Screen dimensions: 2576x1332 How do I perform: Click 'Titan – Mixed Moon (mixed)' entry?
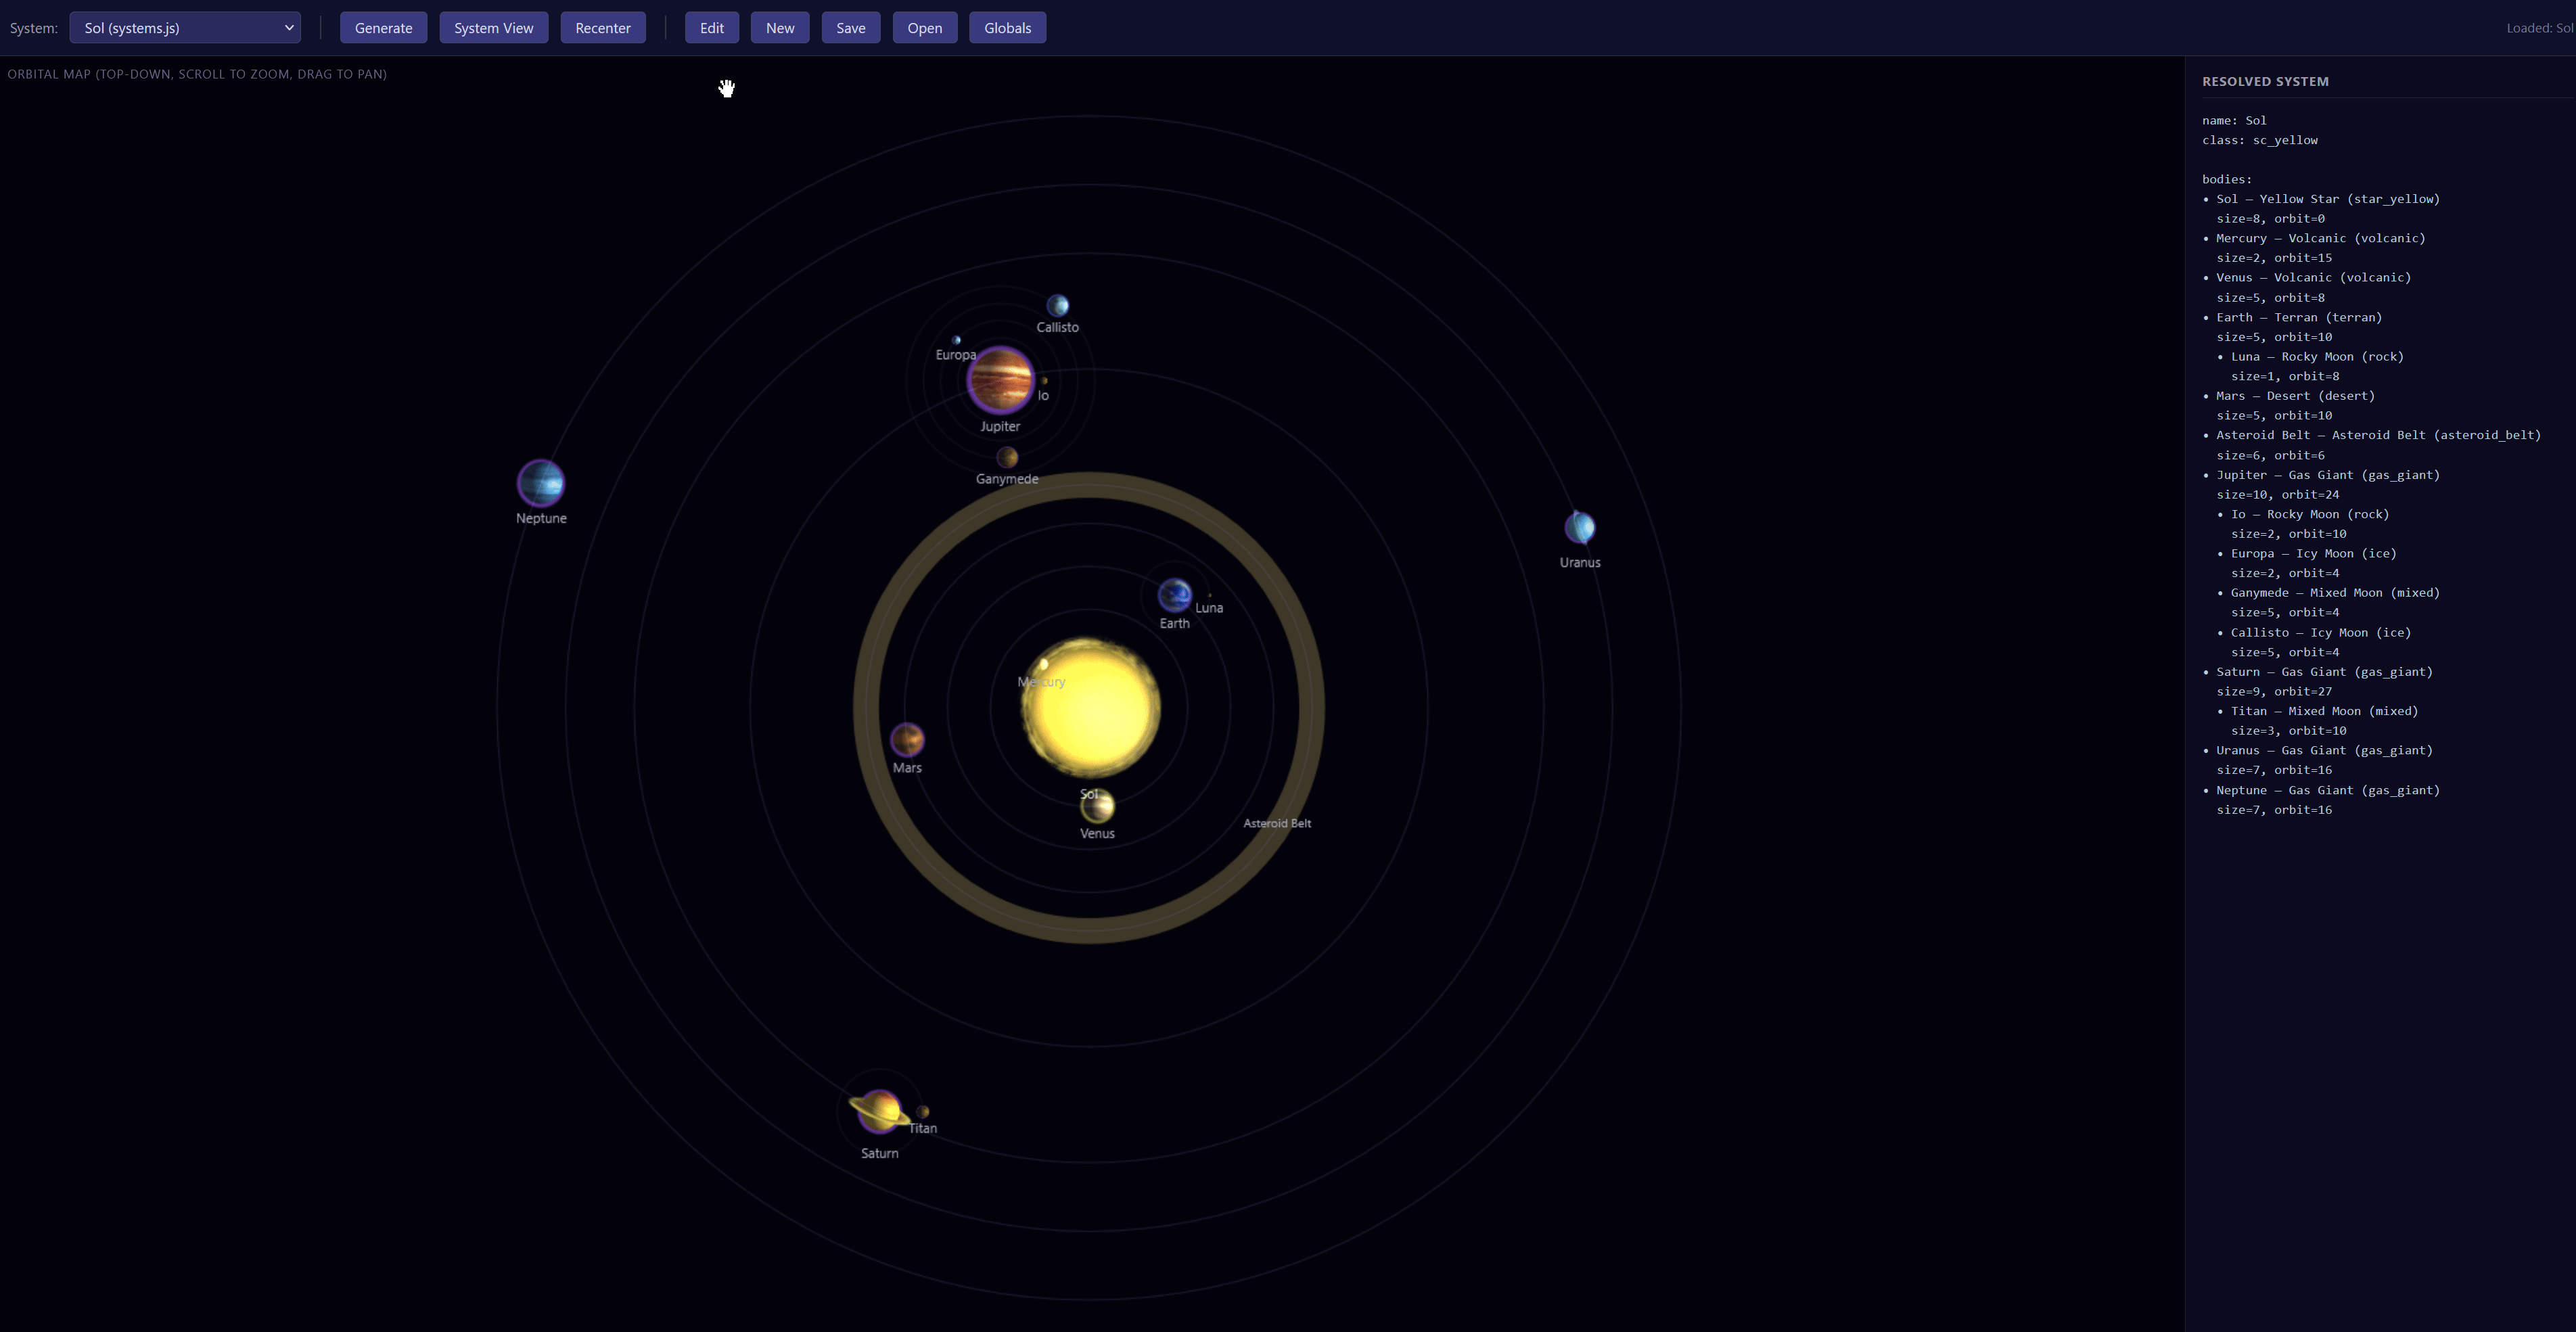click(x=2324, y=711)
